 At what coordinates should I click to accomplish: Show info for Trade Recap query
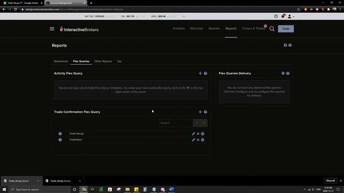60,133
